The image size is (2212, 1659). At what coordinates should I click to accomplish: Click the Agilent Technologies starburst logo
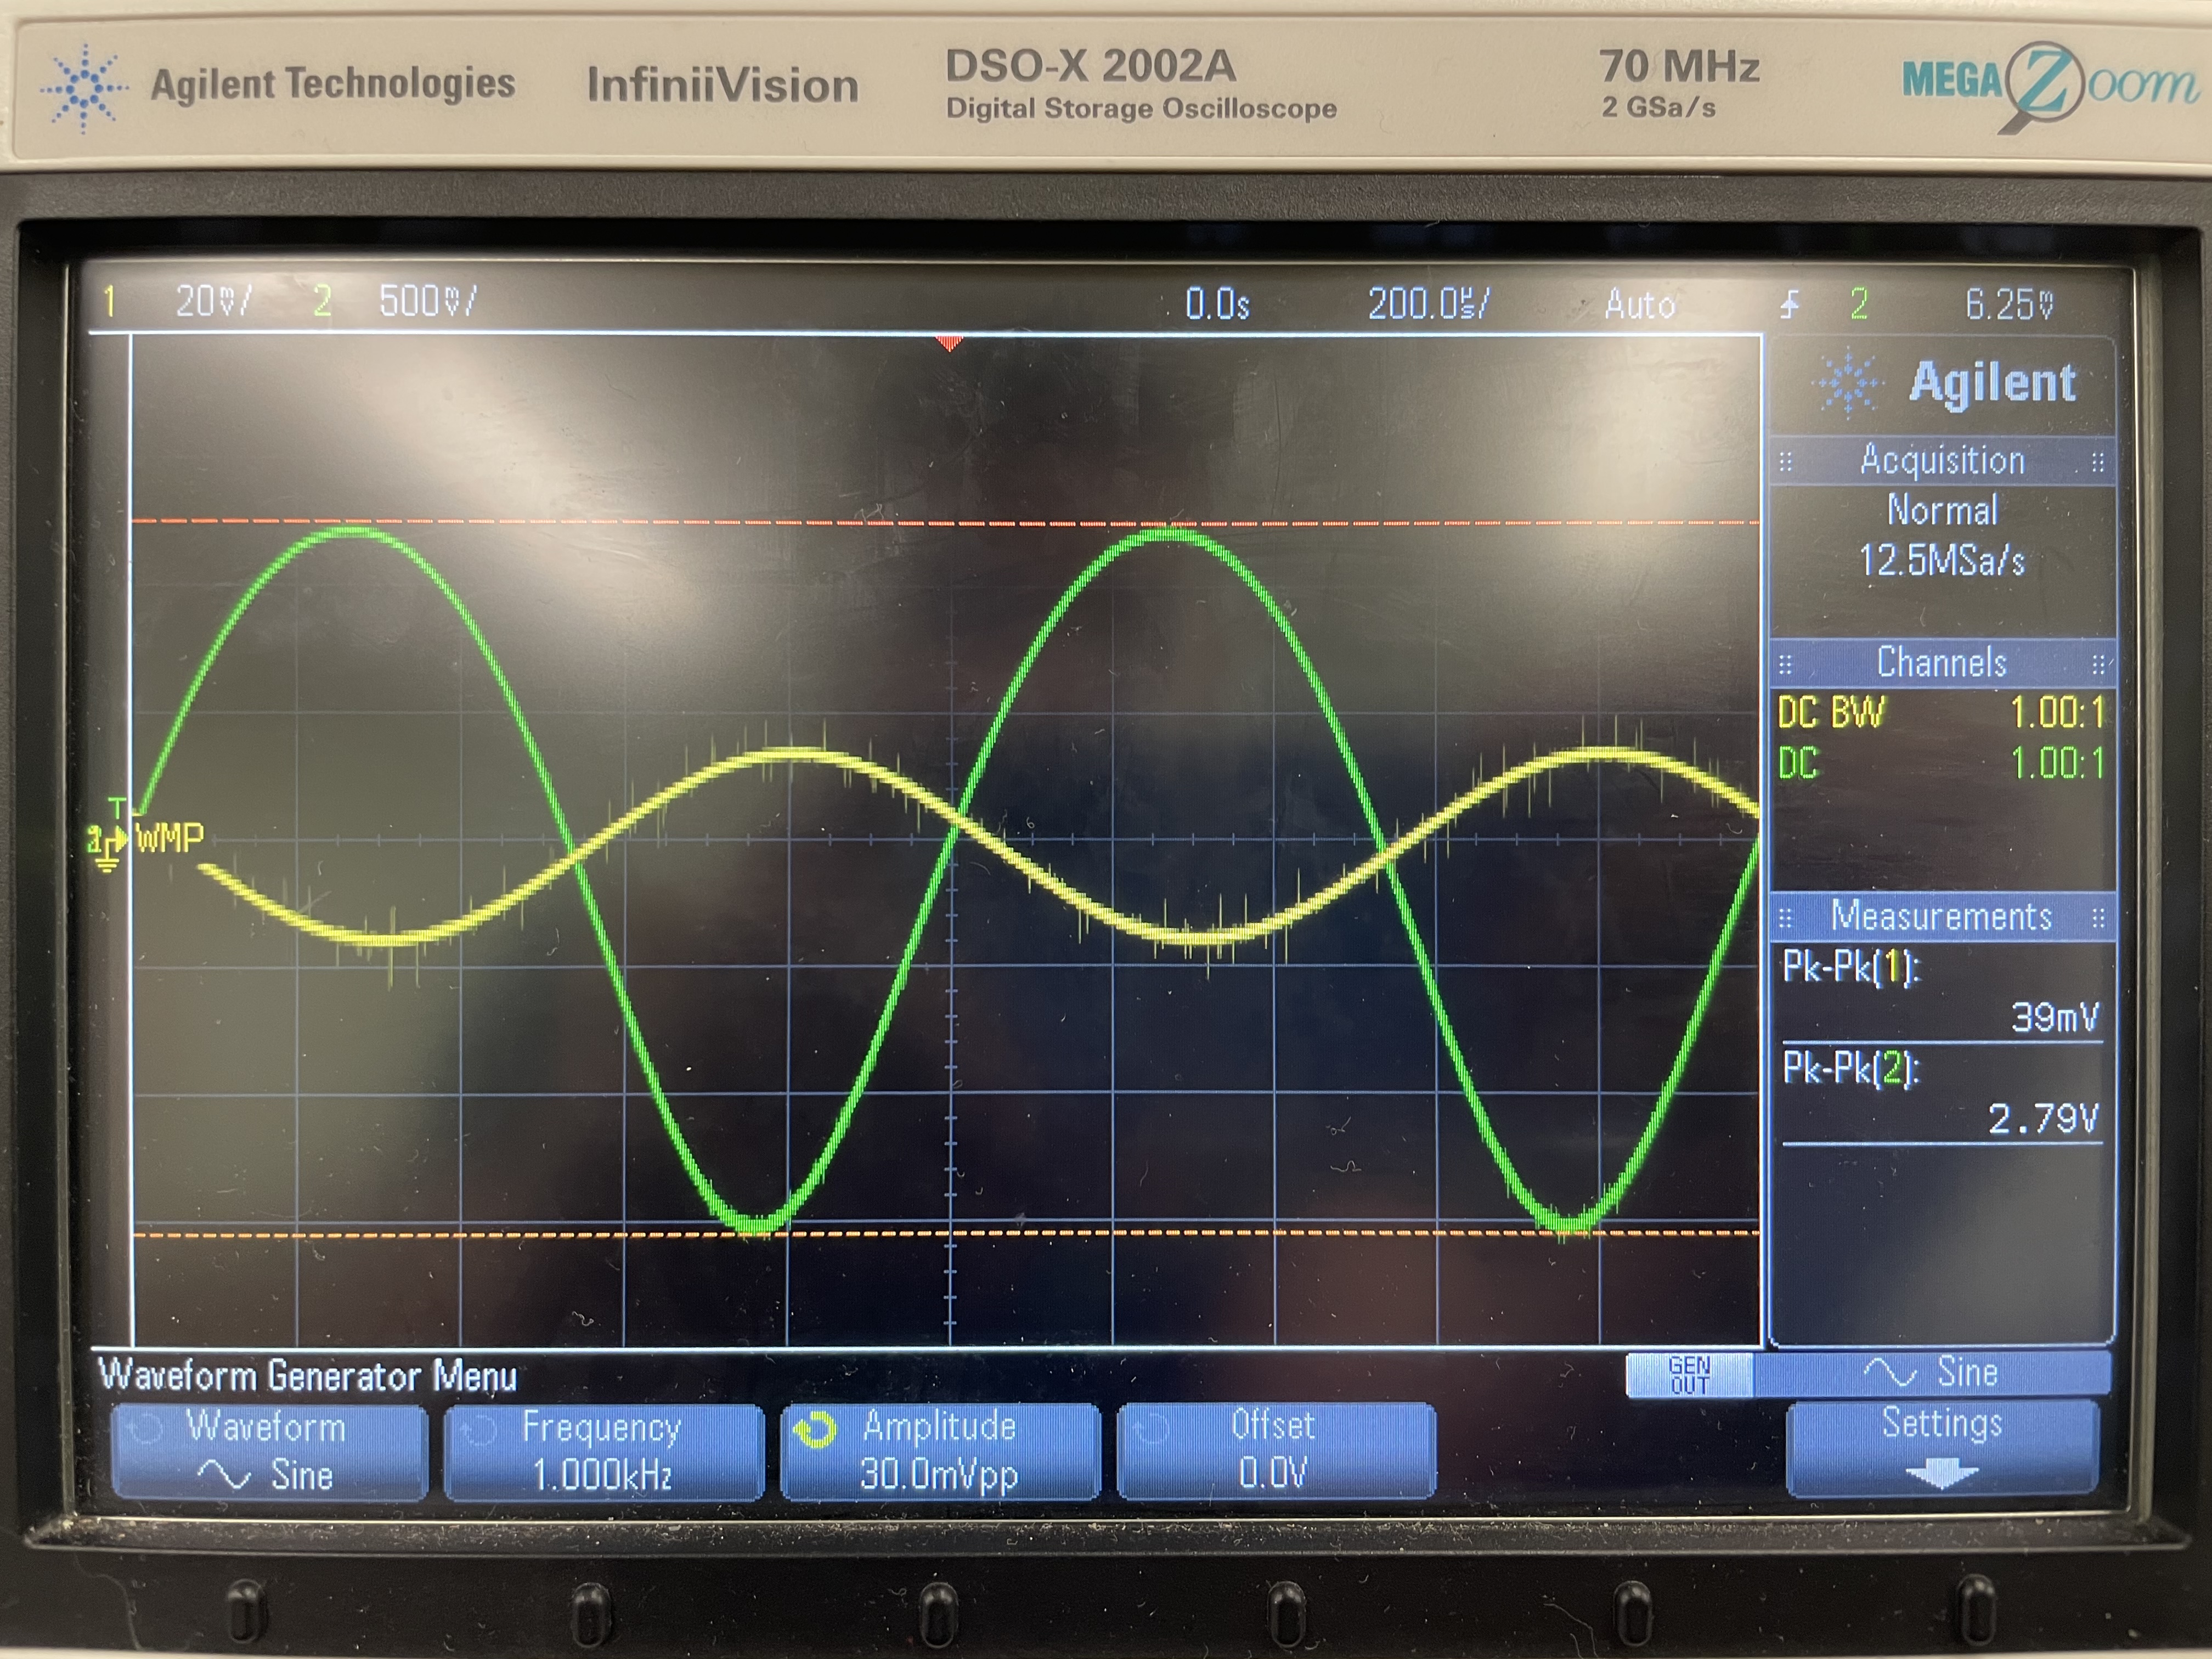point(84,88)
